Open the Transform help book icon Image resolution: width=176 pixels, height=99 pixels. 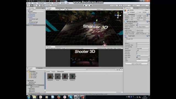pyautogui.click(x=147, y=15)
